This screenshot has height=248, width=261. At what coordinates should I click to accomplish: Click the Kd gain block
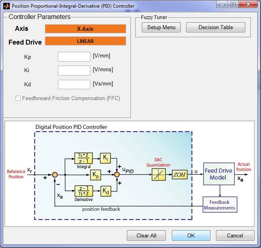[106, 191]
